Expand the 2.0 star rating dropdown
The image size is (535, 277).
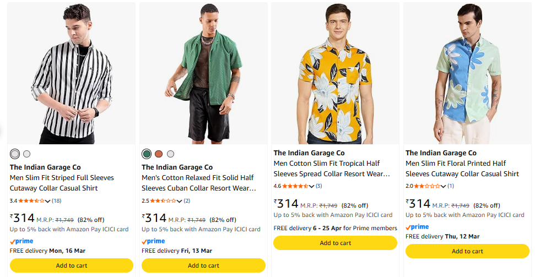pyautogui.click(x=444, y=186)
